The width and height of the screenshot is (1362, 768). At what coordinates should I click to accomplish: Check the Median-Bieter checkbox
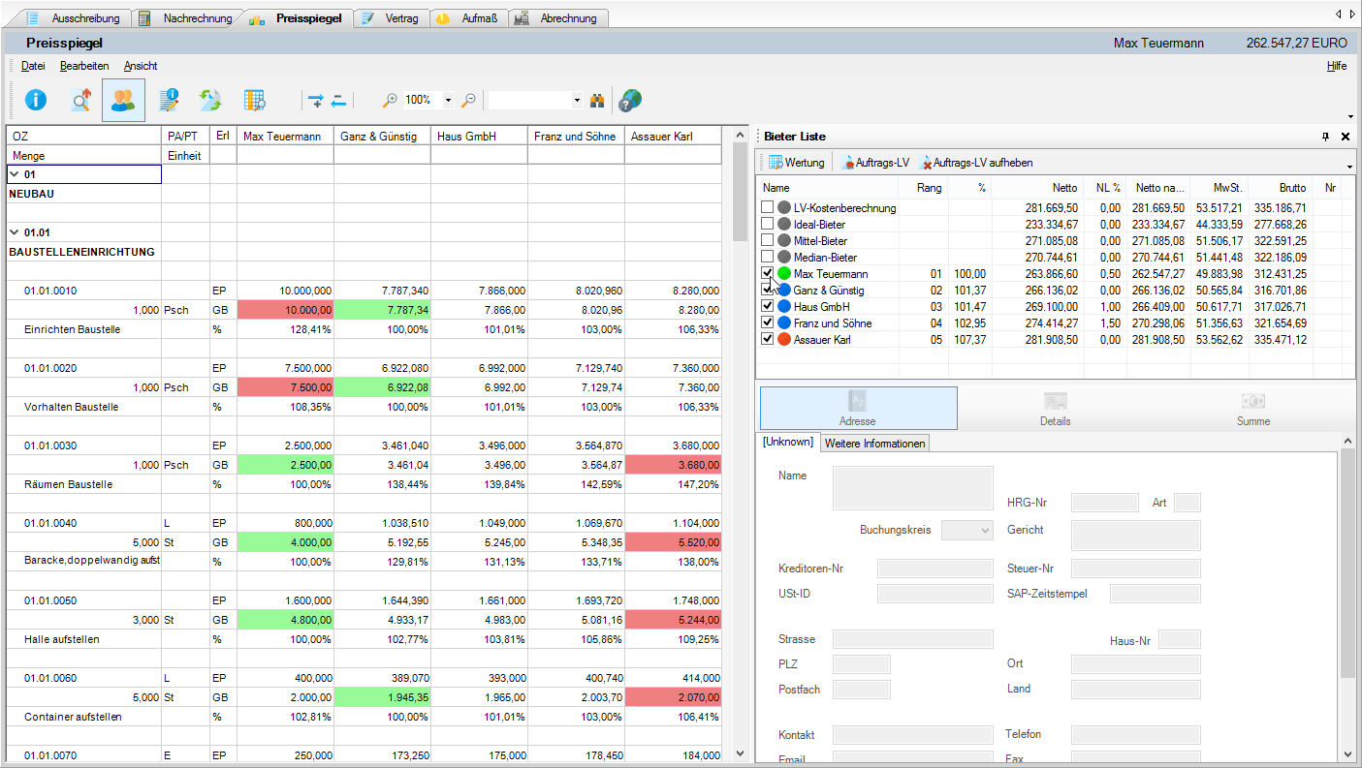pos(768,257)
